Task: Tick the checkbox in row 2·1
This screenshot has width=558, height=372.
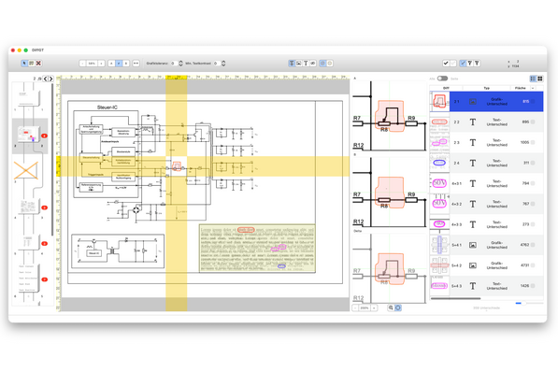Action: click(533, 102)
